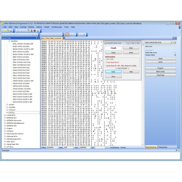Open the Edit menu
Screen dimensions: 182x182
[10, 27]
